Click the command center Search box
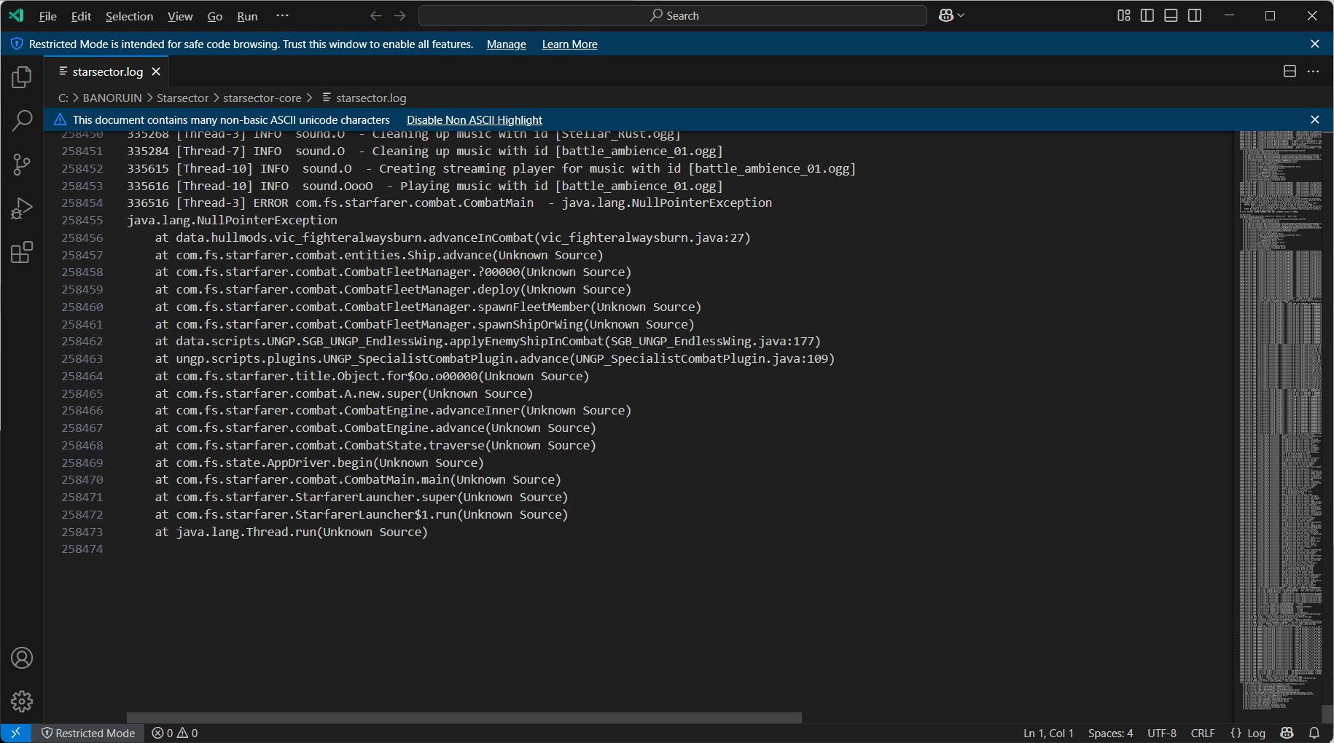The image size is (1334, 743). click(673, 15)
